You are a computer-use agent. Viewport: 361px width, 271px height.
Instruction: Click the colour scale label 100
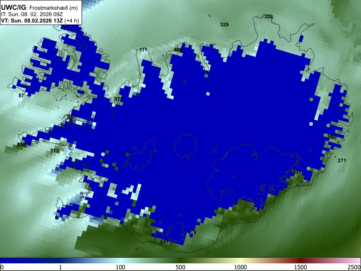coord(121,267)
